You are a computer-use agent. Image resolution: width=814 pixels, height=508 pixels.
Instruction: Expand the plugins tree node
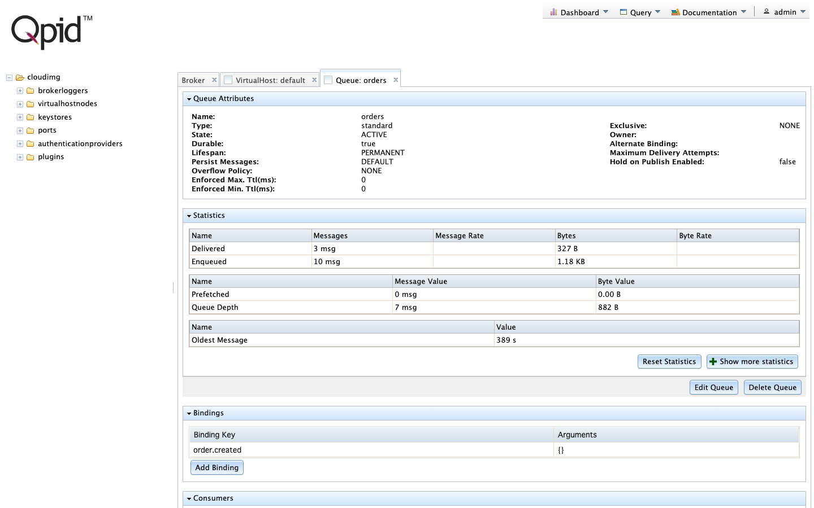tap(20, 157)
